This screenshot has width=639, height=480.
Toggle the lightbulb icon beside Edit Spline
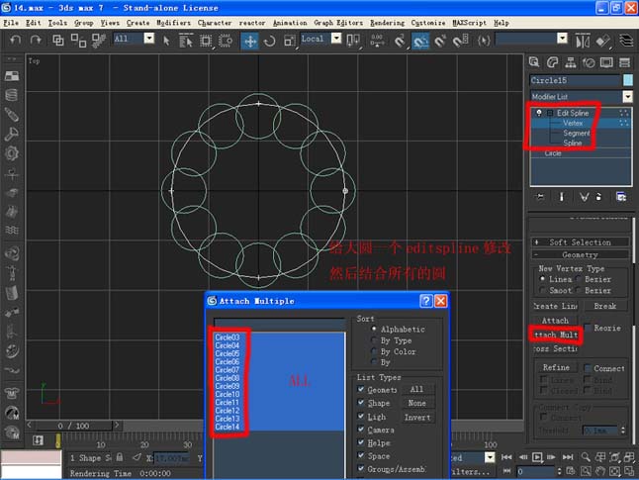coord(538,114)
